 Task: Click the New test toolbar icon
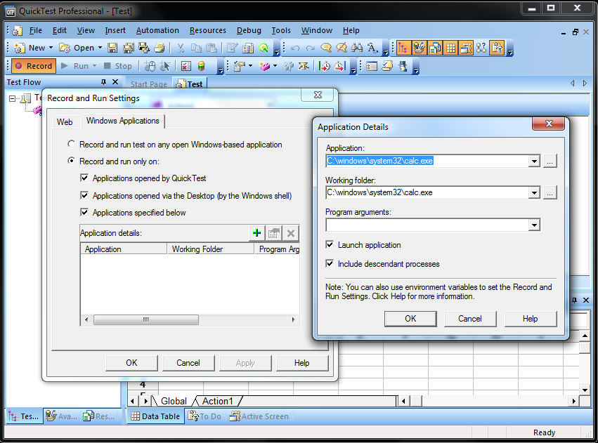19,48
